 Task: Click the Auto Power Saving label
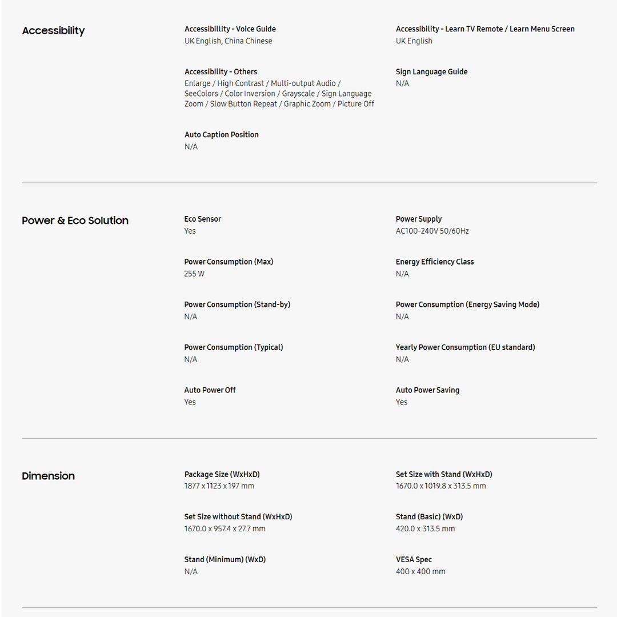tap(427, 390)
